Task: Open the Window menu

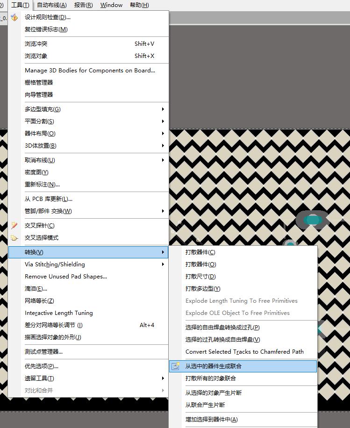Action: tap(111, 5)
